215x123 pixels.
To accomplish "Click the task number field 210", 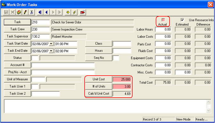I will pos(41,22).
